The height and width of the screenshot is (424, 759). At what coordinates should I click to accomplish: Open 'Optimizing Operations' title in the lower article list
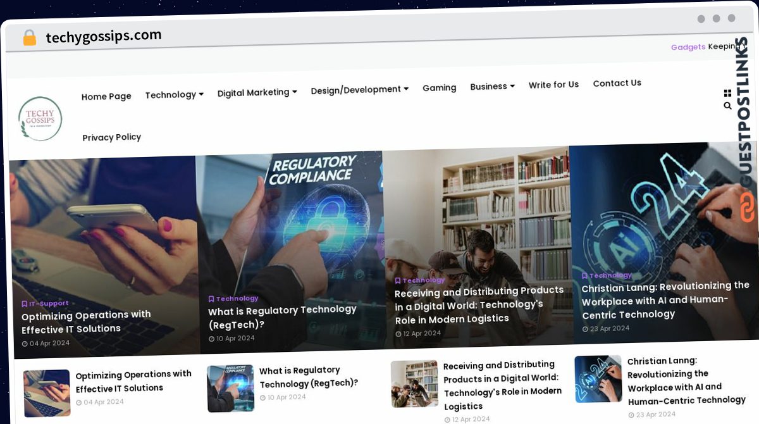click(x=133, y=382)
